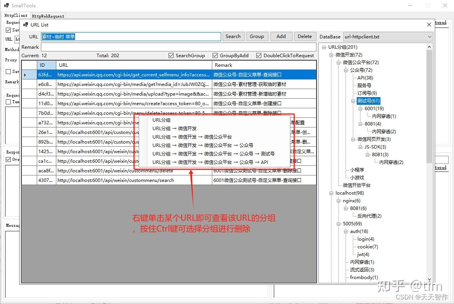The width and height of the screenshot is (454, 304).
Task: Collapse the 5005(69) tree node
Action: pos(338,224)
